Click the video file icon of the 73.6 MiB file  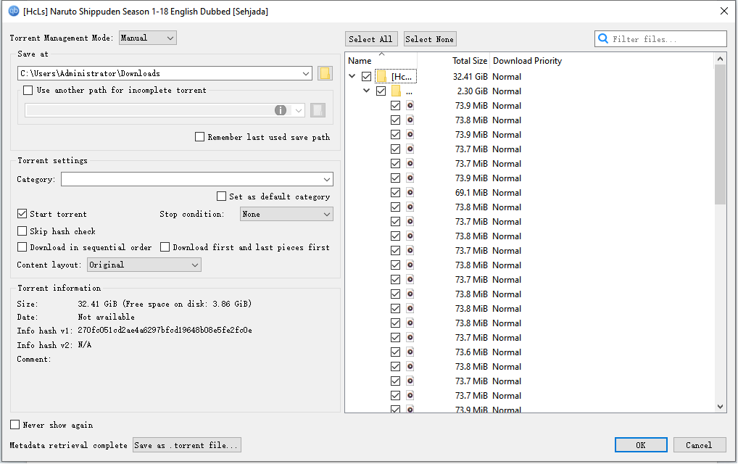(x=410, y=352)
